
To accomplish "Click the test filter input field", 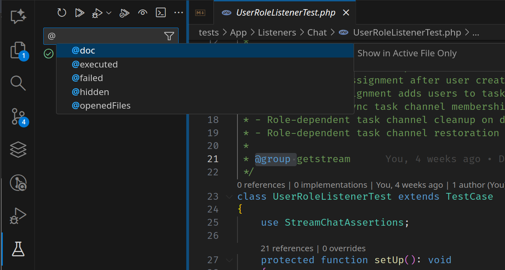I will [104, 36].
